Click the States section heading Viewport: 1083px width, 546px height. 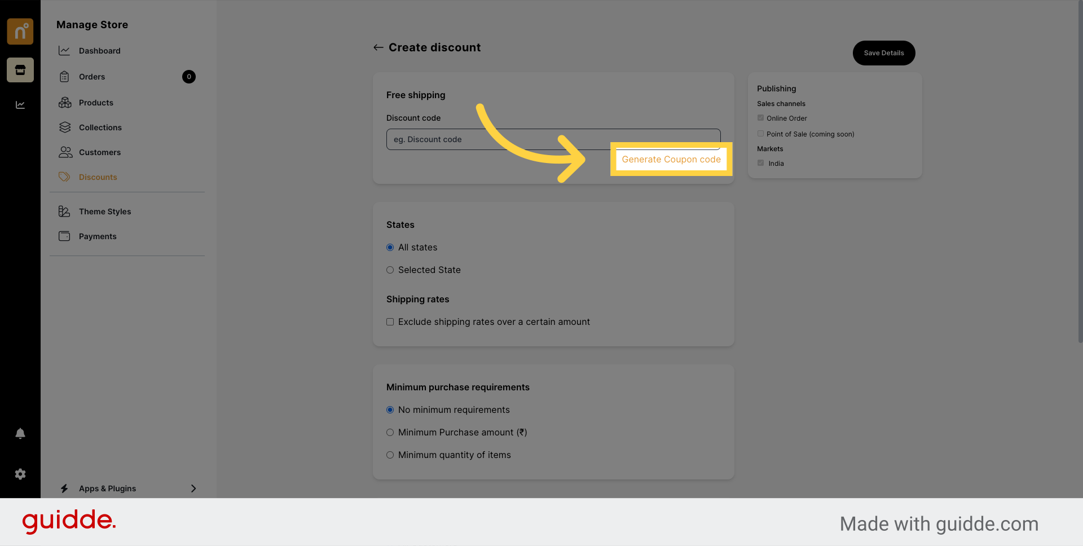tap(400, 225)
